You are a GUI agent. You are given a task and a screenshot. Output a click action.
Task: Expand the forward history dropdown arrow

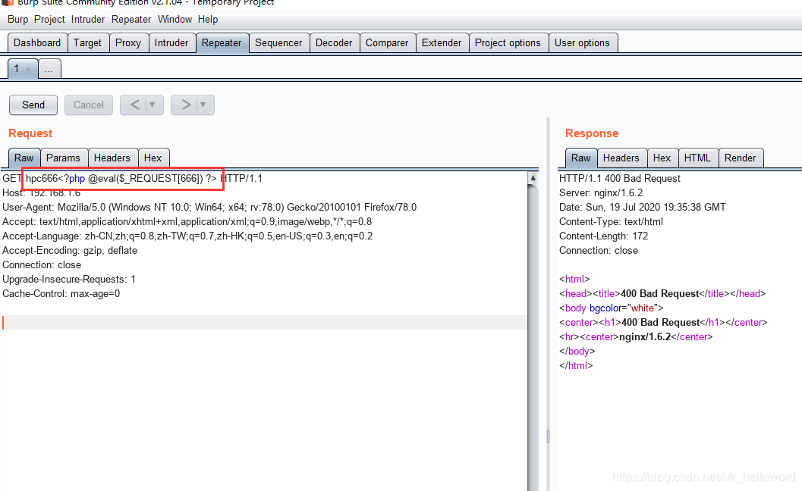pyautogui.click(x=203, y=105)
